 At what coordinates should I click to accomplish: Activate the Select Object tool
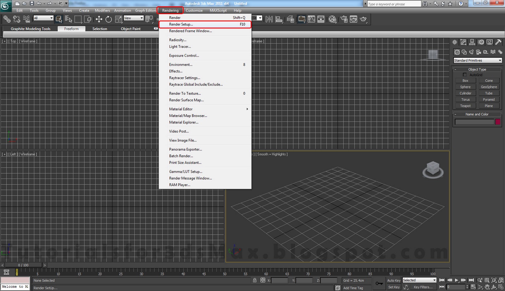click(x=59, y=19)
